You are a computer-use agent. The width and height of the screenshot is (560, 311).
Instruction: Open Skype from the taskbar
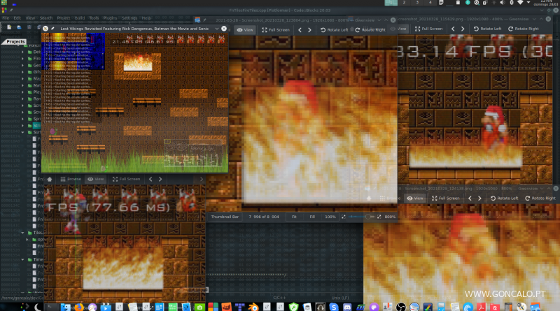pyautogui.click(x=334, y=307)
